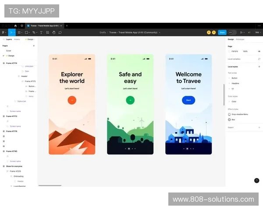Open the Resources tool in toolbar
The height and width of the screenshot is (210, 263).
(x=48, y=32)
